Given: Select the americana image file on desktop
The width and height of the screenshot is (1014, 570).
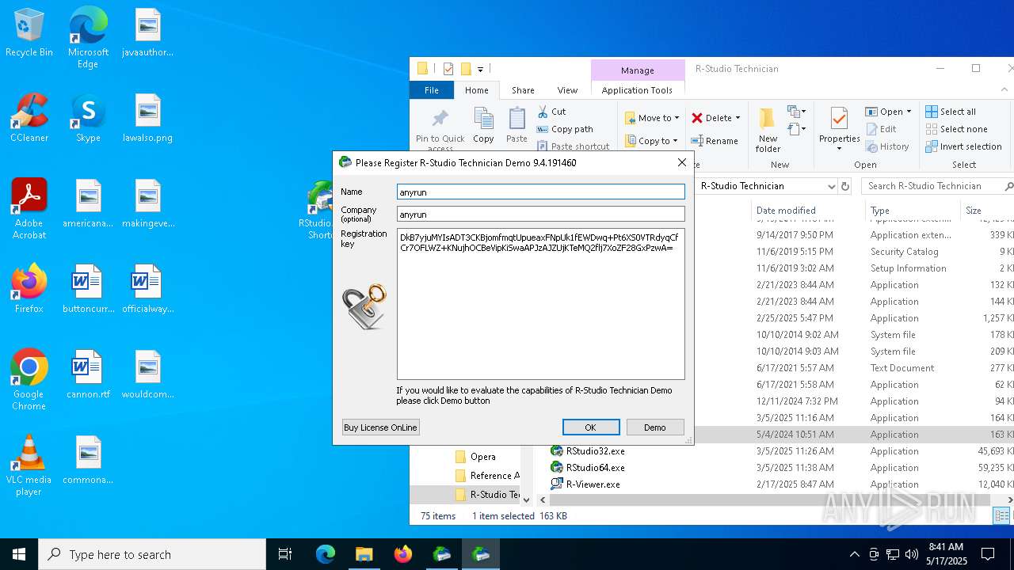Looking at the screenshot, I should 88,204.
